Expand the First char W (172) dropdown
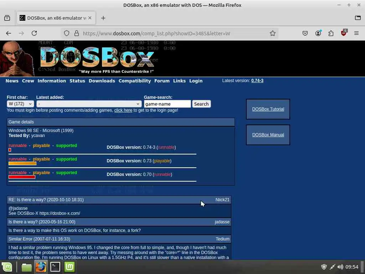Viewport: 365px width, 274px height. (20, 104)
